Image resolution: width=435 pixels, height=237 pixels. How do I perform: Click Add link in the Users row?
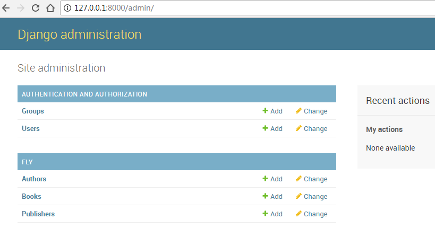point(276,128)
